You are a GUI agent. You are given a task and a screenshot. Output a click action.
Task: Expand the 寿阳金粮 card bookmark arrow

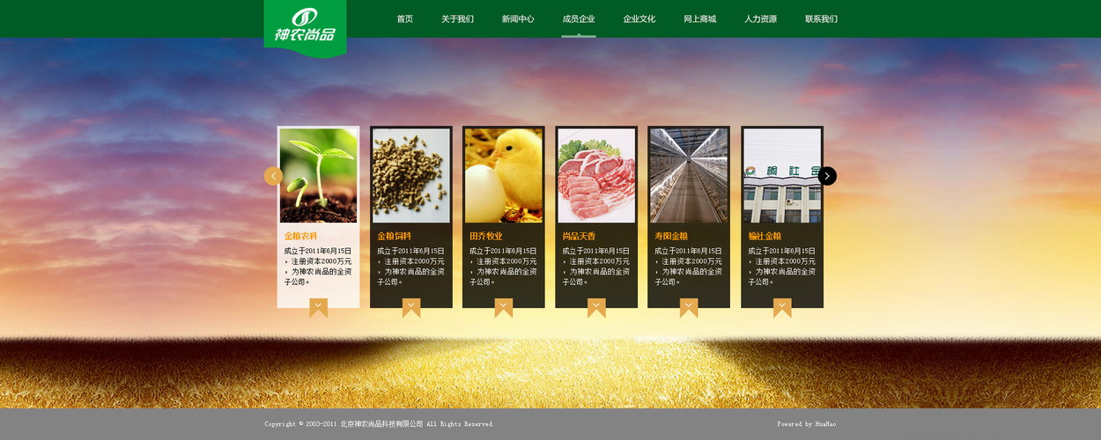click(x=689, y=307)
